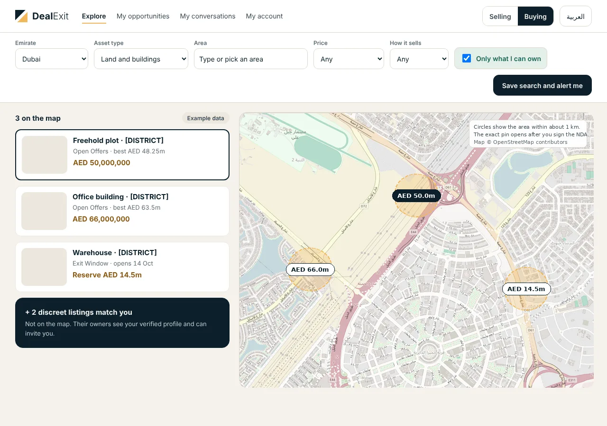Open the Office building listing card
Image resolution: width=607 pixels, height=426 pixels.
[x=122, y=211]
